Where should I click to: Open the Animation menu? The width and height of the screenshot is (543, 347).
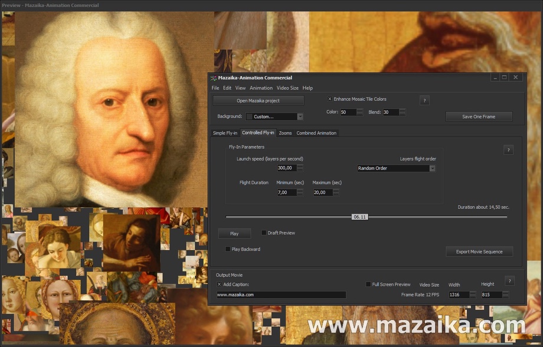pyautogui.click(x=261, y=87)
